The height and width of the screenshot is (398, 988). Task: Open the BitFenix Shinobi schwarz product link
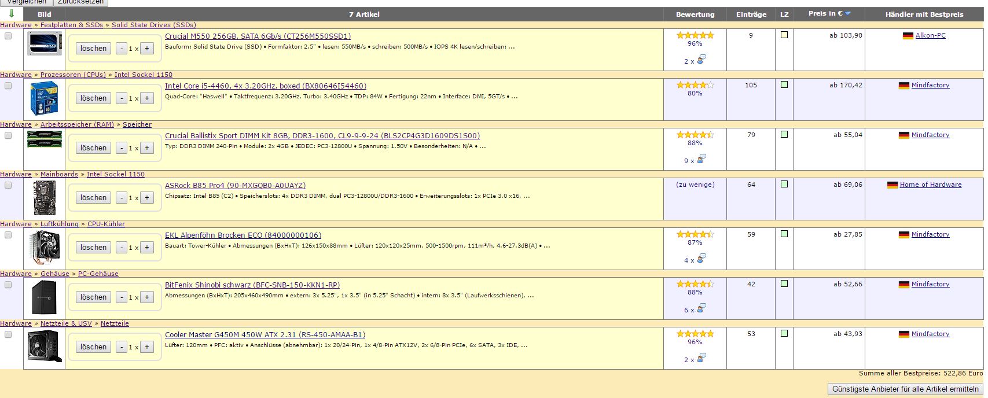pyautogui.click(x=252, y=285)
